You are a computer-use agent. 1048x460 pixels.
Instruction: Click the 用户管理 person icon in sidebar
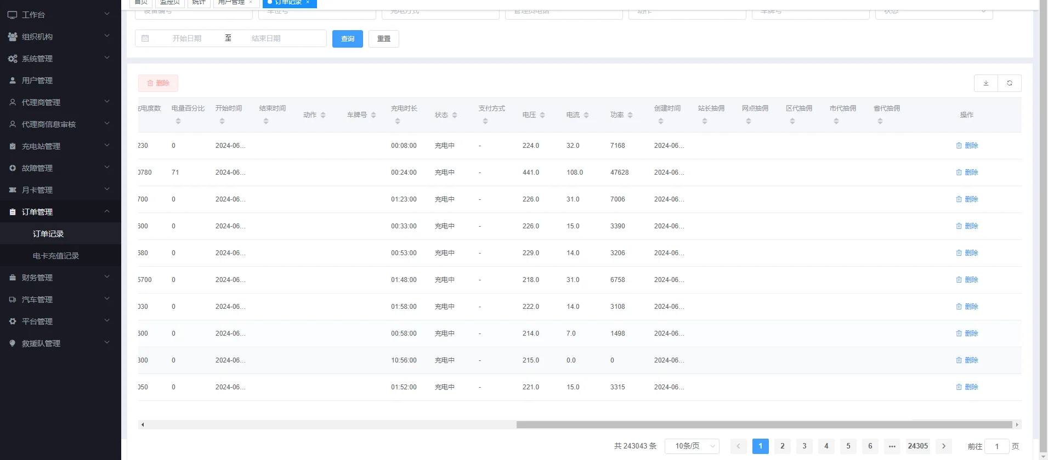click(13, 81)
